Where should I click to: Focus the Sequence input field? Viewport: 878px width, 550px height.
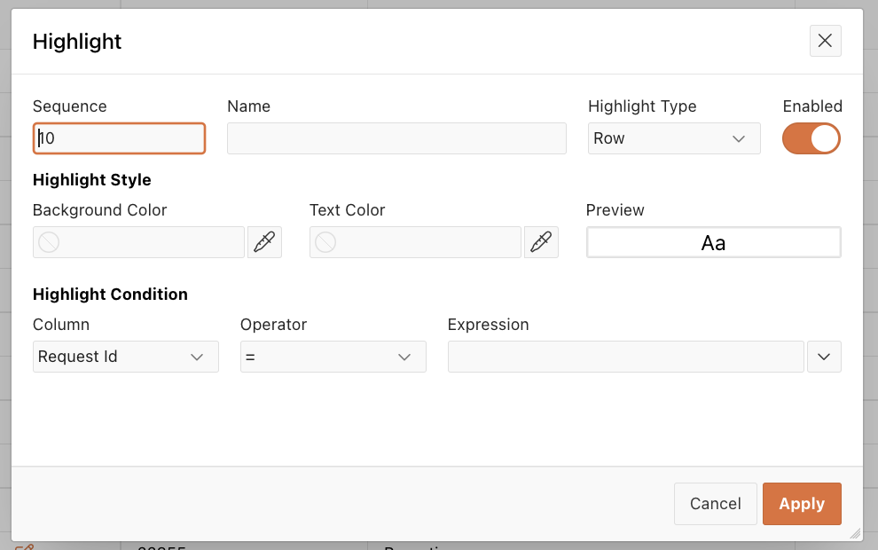[x=119, y=138]
